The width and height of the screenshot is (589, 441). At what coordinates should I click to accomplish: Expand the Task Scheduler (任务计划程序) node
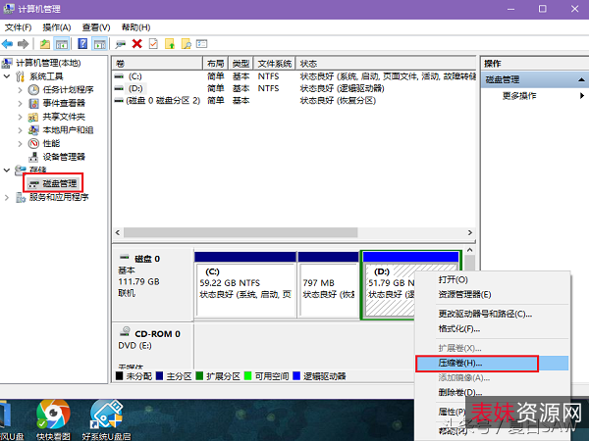pyautogui.click(x=21, y=90)
